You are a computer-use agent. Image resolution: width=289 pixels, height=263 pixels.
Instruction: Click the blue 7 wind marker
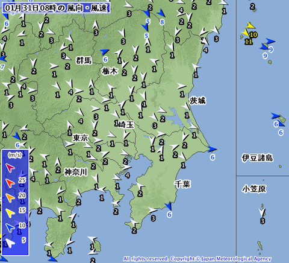3,59
